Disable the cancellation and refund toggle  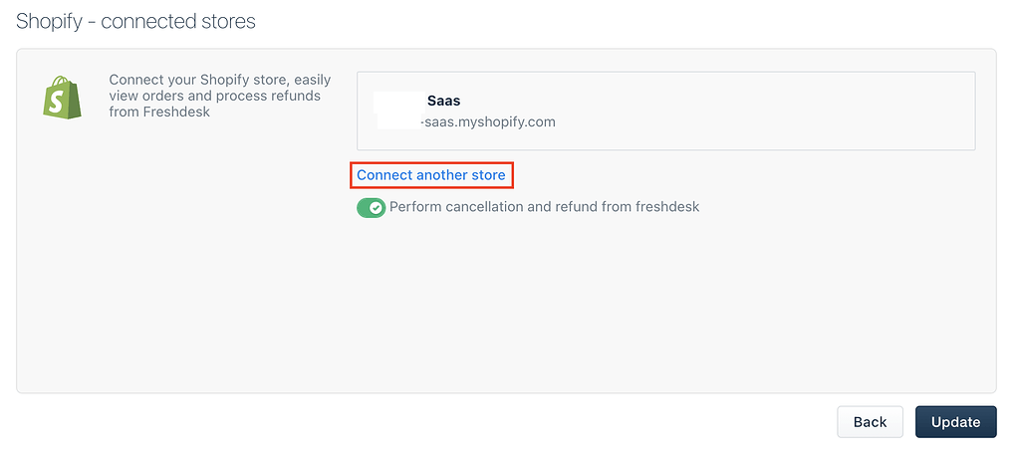click(x=372, y=208)
